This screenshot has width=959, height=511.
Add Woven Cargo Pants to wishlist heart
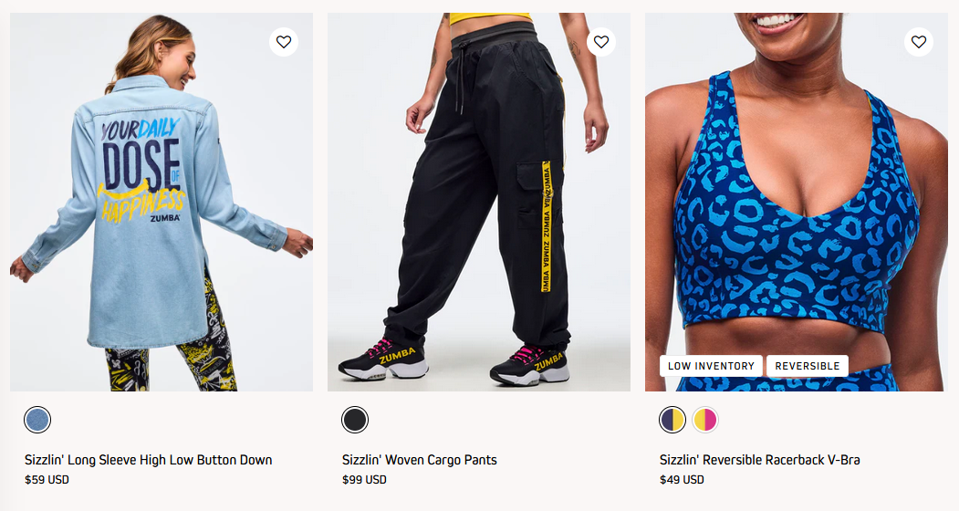point(601,42)
